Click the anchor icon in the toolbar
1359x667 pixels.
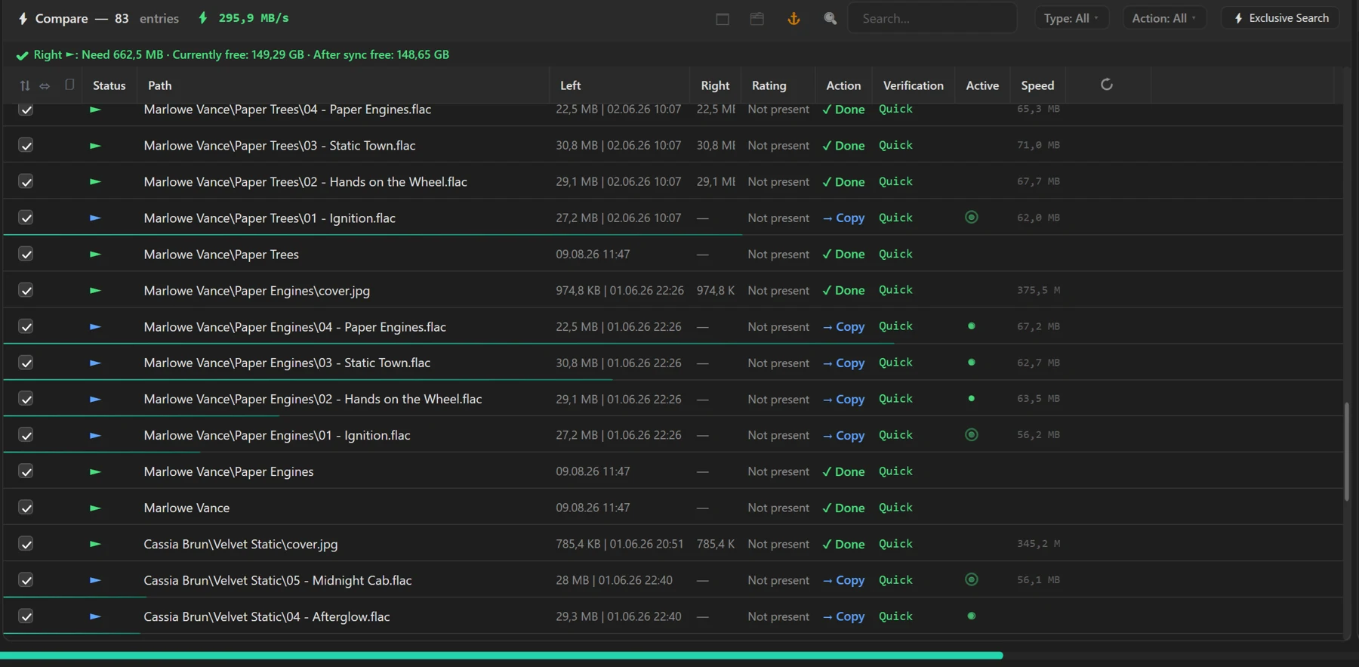794,18
